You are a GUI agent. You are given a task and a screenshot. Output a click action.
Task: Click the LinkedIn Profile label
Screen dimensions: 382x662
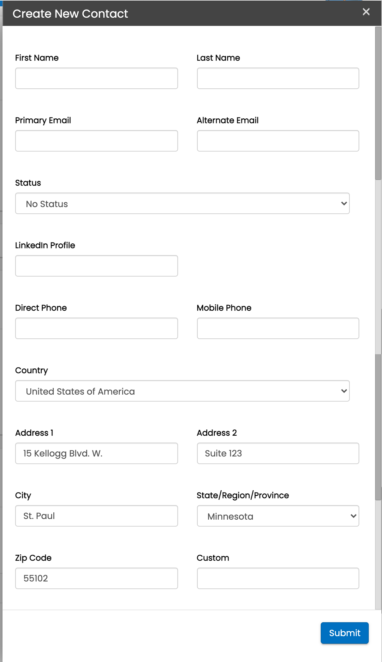point(45,245)
